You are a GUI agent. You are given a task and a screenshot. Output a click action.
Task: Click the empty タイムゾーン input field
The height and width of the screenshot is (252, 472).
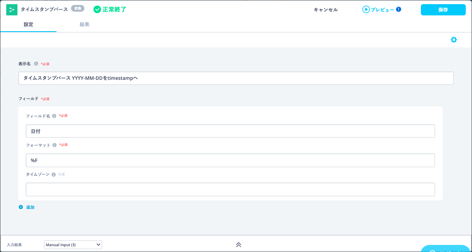[x=230, y=189]
